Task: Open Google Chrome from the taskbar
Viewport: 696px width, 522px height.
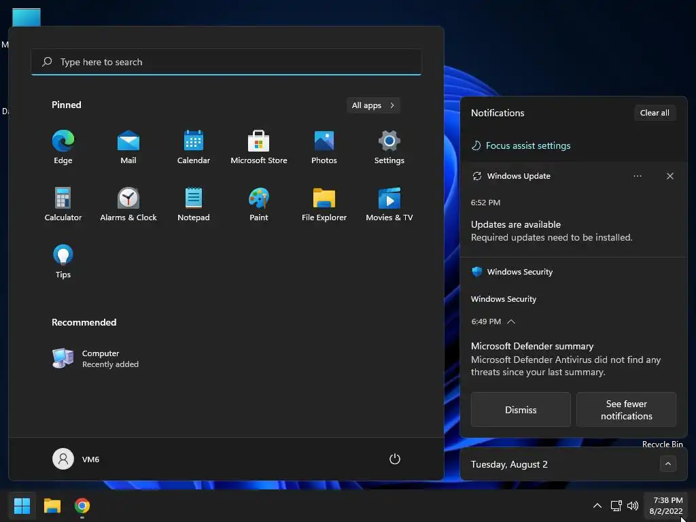Action: [82, 506]
